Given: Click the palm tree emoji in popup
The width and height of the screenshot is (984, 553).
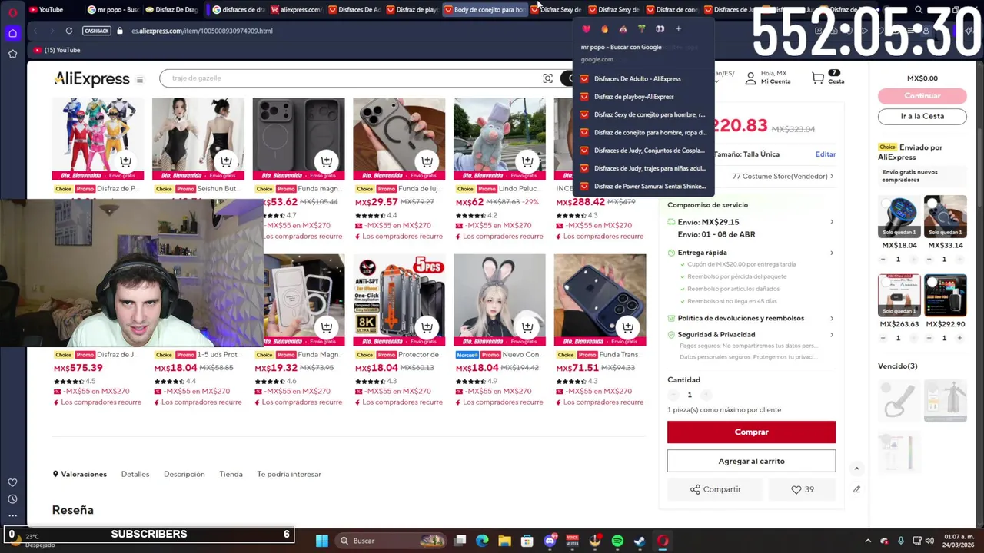Looking at the screenshot, I should (641, 29).
